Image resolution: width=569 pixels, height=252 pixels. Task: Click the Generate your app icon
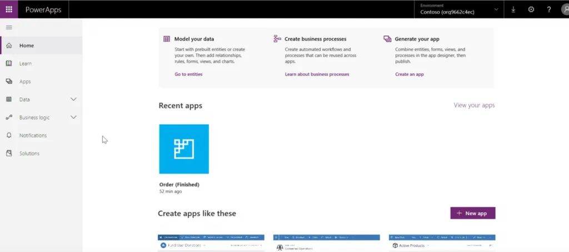click(387, 39)
